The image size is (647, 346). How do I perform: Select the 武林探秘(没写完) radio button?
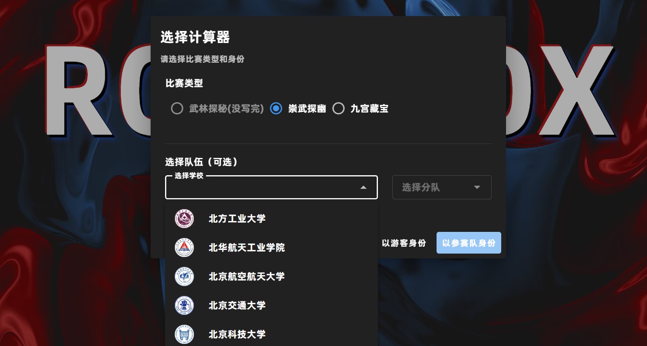[x=177, y=109]
